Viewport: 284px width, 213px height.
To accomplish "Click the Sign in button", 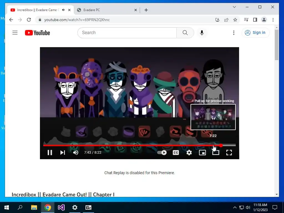I will [255, 33].
